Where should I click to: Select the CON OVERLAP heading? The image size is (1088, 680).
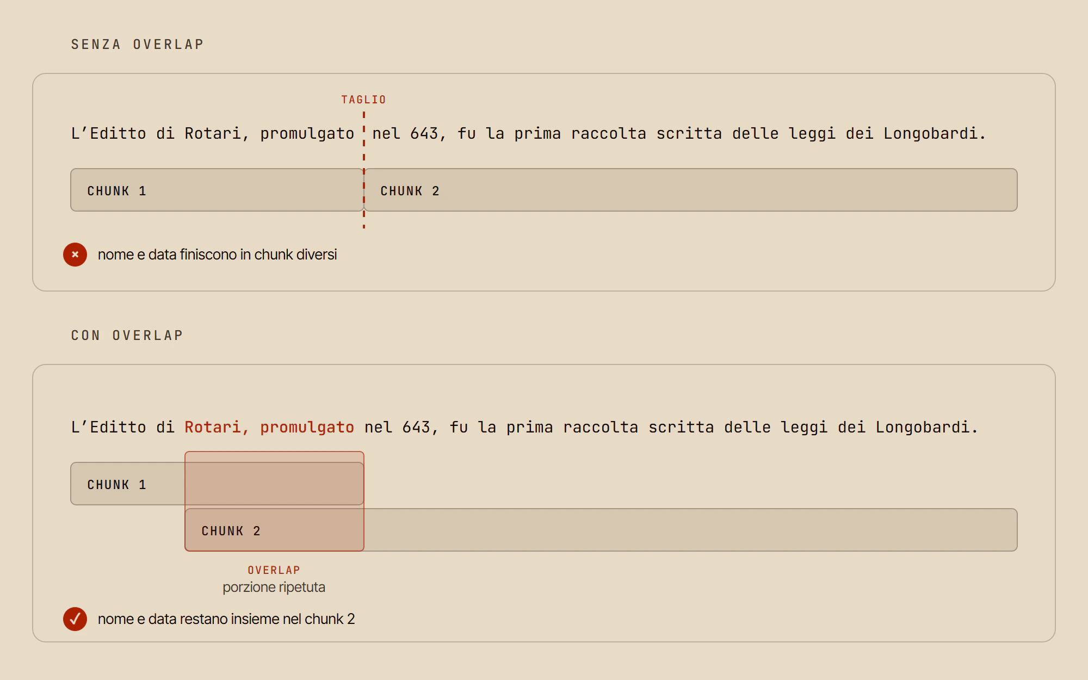(127, 335)
